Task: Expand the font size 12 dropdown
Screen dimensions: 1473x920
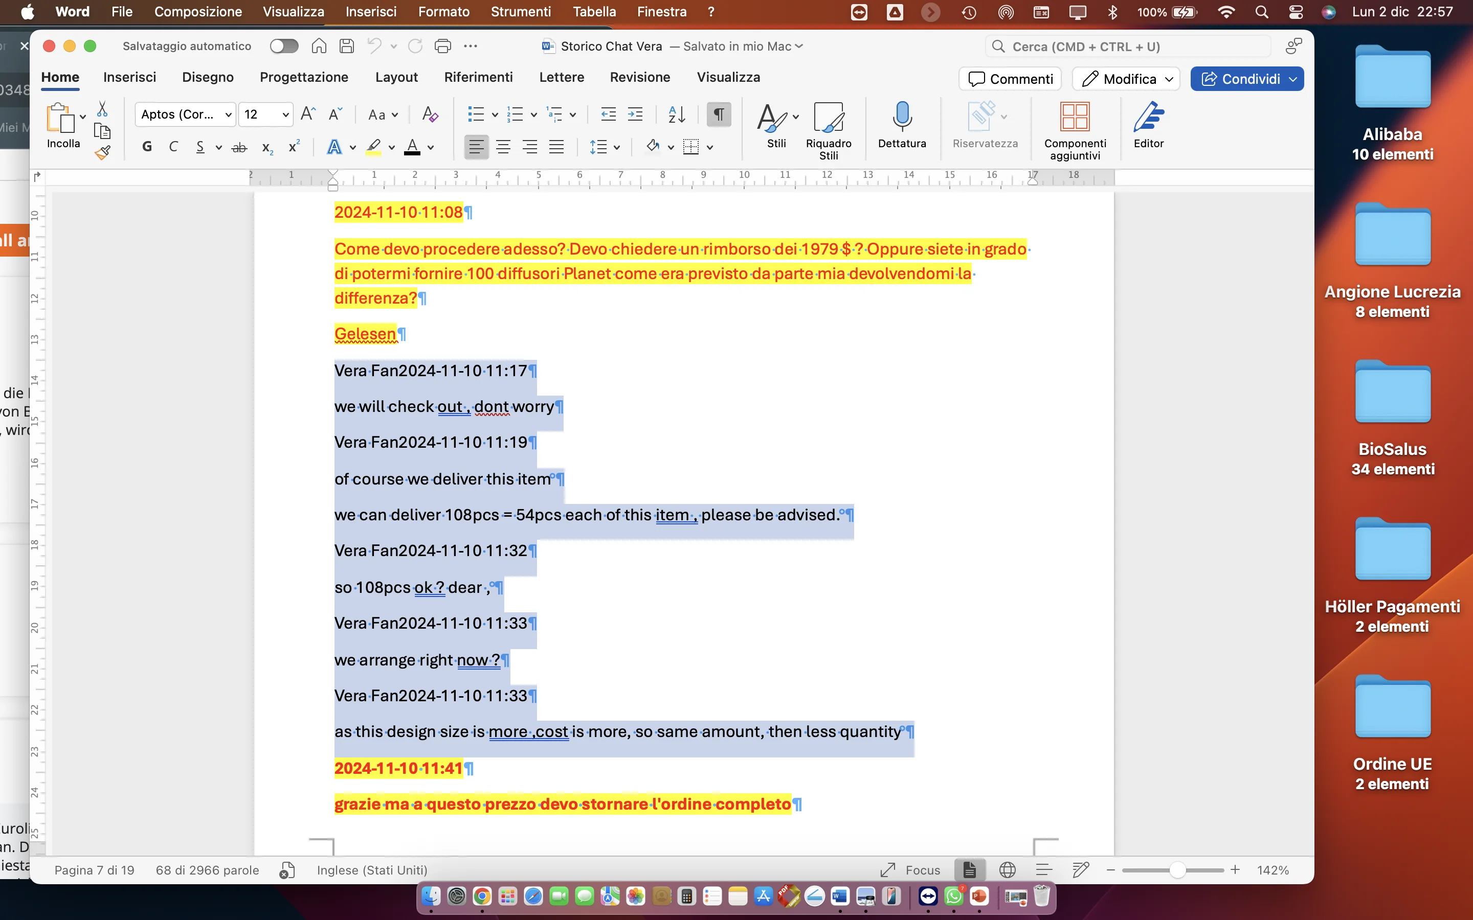Action: point(285,114)
